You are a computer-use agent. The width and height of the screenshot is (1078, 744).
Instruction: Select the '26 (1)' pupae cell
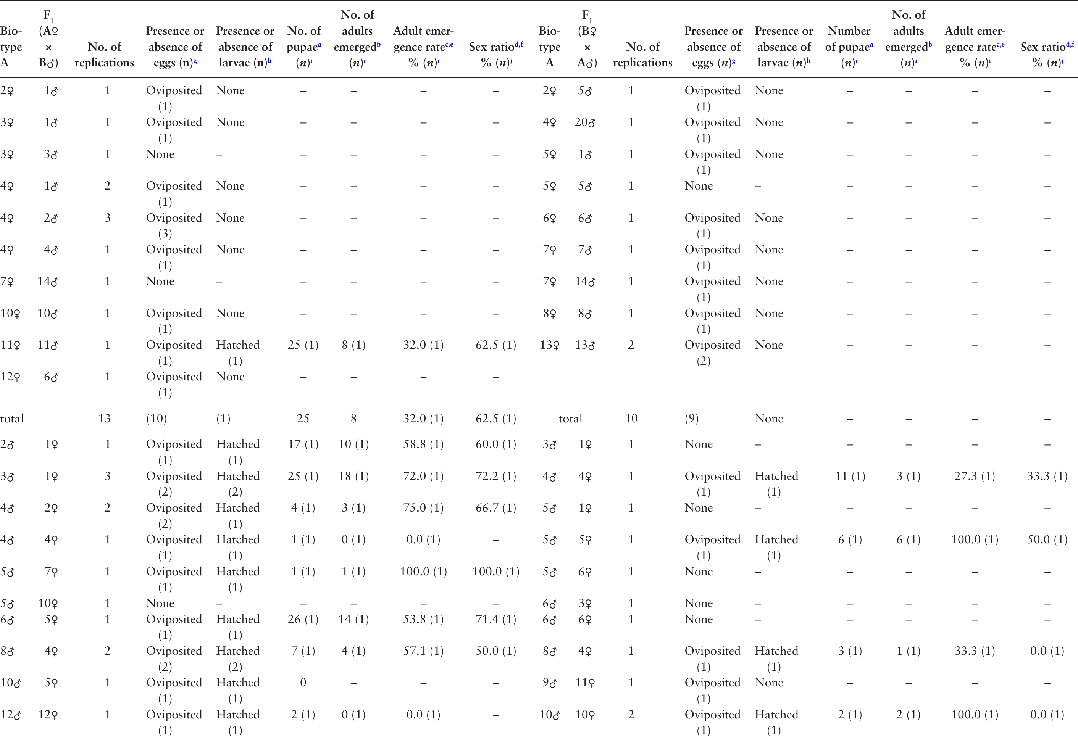(x=303, y=620)
